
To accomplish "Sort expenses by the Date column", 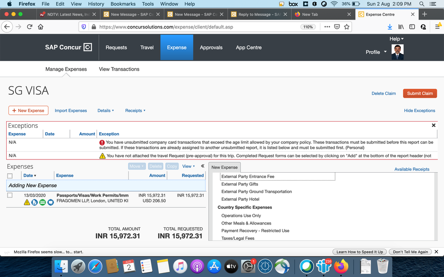I will tap(30, 175).
